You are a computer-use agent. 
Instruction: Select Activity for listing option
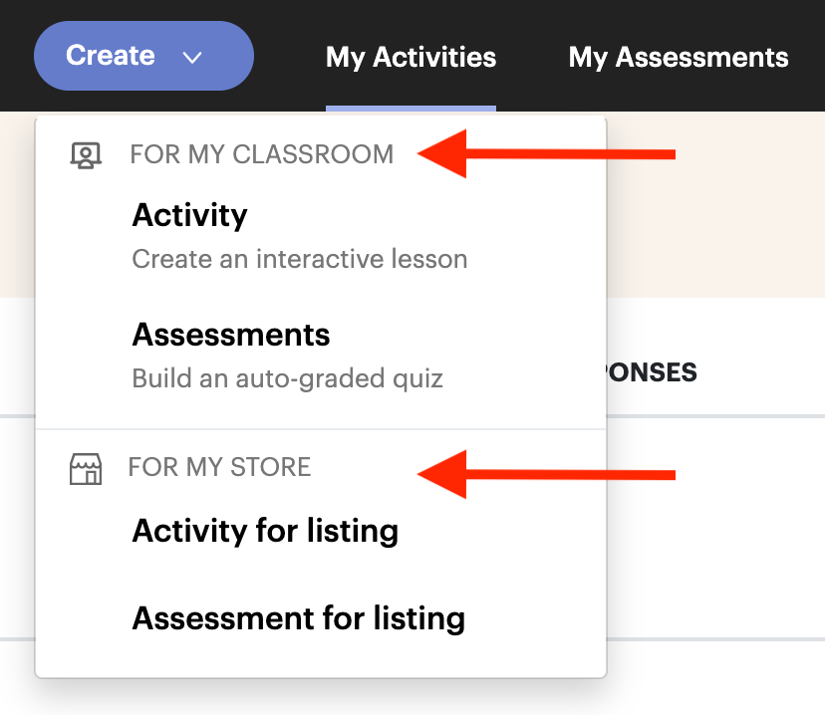pos(265,531)
